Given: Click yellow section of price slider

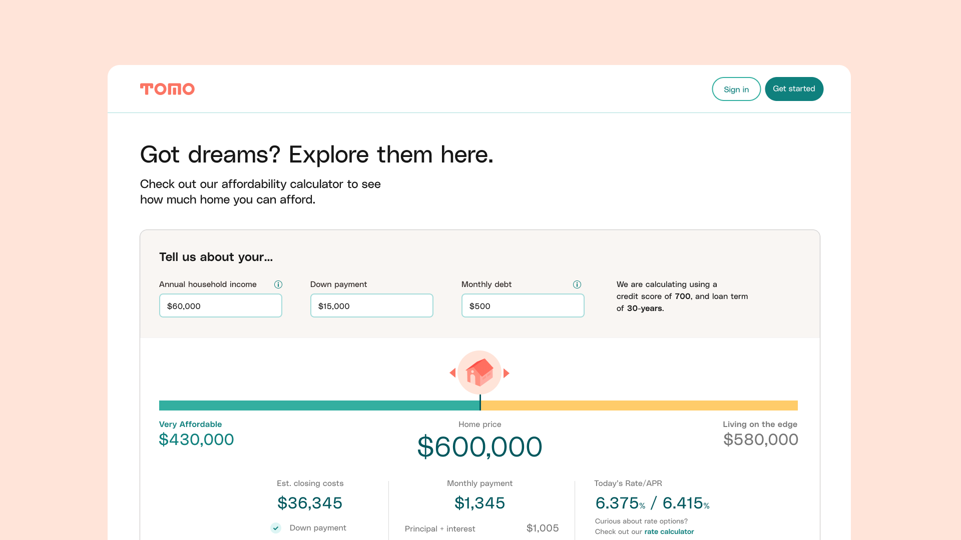Looking at the screenshot, I should point(639,405).
